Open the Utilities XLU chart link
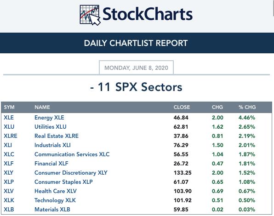The width and height of the screenshot is (274, 216). pyautogui.click(x=51, y=126)
